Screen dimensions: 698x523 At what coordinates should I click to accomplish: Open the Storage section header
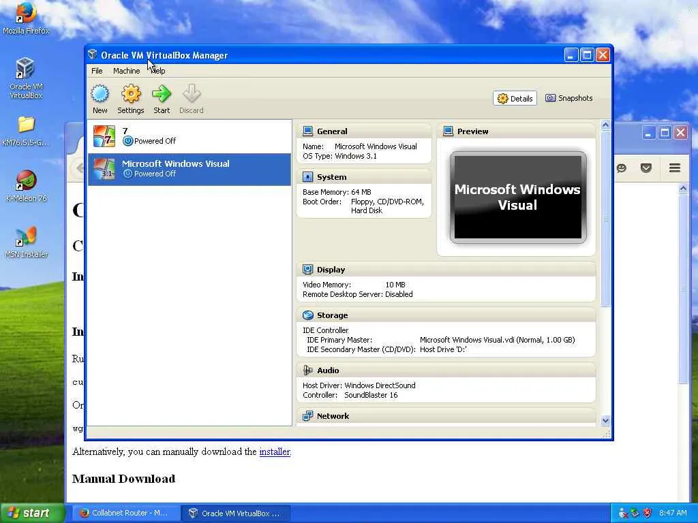pos(446,315)
